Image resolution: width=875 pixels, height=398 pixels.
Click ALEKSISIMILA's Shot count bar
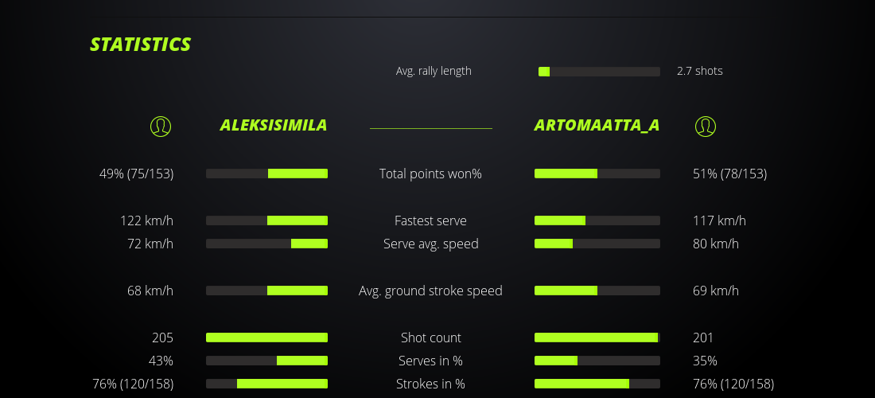(266, 338)
